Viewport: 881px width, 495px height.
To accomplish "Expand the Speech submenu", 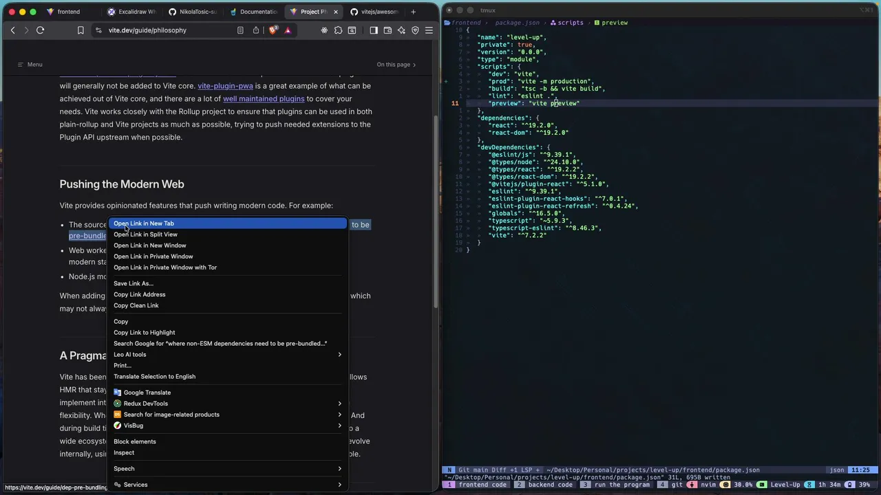I will [229, 469].
